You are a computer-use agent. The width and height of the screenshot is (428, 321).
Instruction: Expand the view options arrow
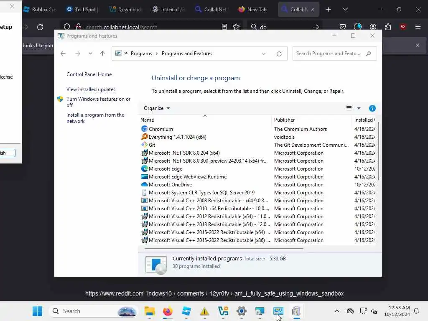359,108
